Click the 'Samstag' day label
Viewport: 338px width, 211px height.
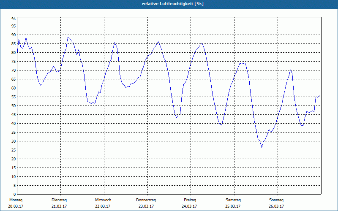[x=233, y=200]
